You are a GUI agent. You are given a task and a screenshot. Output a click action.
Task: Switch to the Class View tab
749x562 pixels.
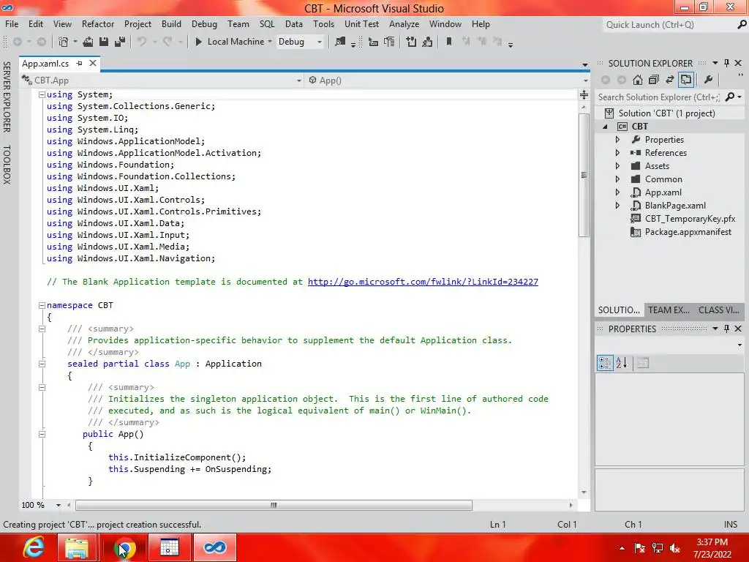pyautogui.click(x=719, y=310)
